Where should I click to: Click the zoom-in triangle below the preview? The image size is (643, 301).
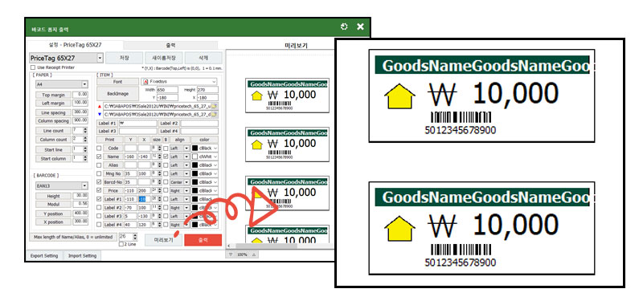253,254
